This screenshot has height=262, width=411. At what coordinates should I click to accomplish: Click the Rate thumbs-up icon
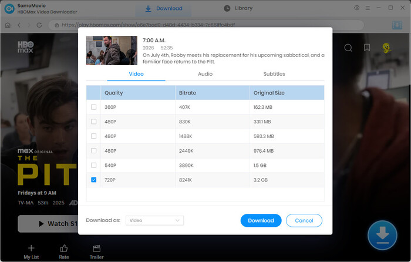pos(64,248)
